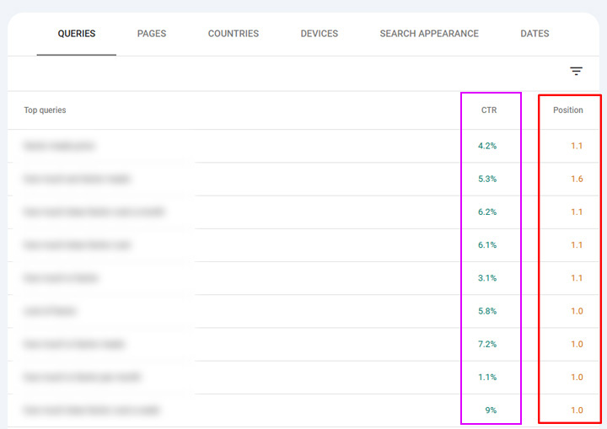This screenshot has width=607, height=429.
Task: Select the 9% CTR value
Action: [491, 410]
